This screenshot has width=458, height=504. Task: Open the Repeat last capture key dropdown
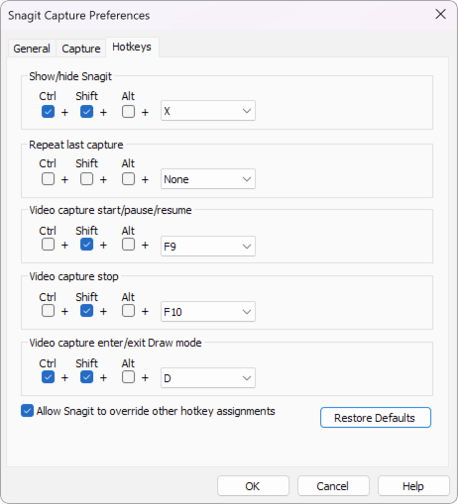tap(208, 179)
